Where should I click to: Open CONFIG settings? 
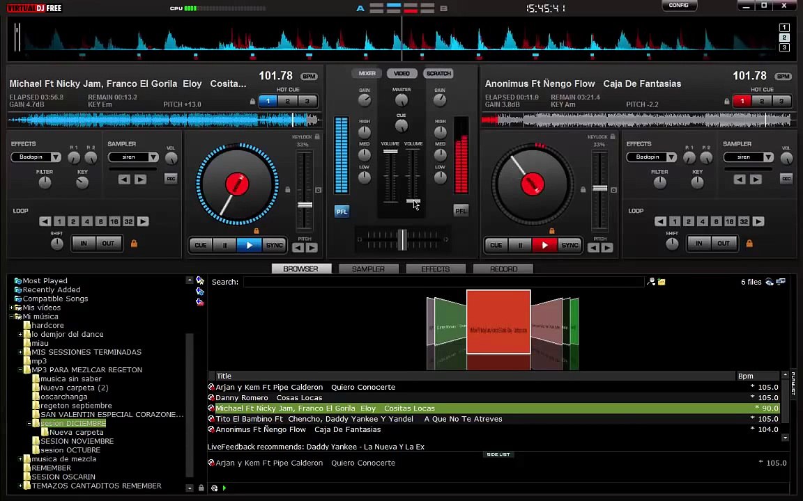[x=678, y=5]
